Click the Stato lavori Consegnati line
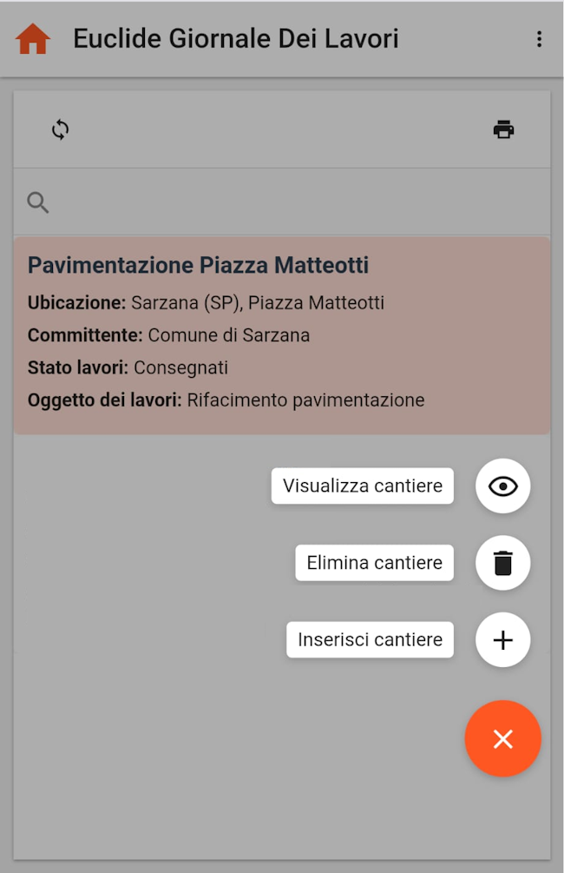 pyautogui.click(x=128, y=367)
